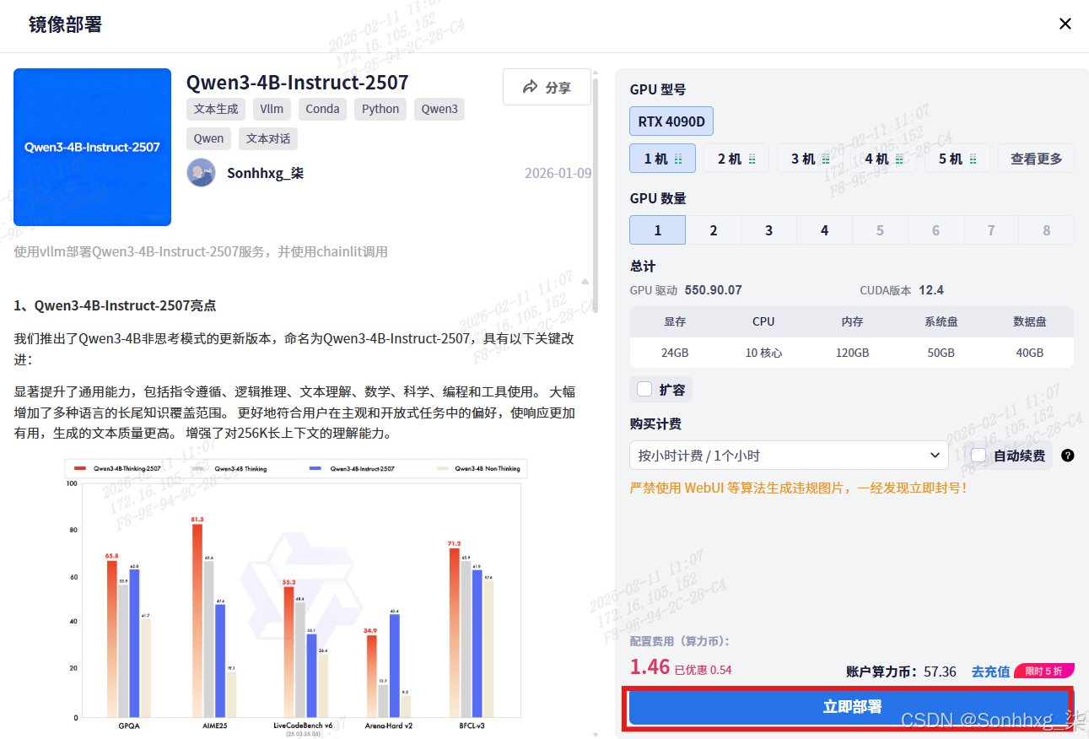This screenshot has height=739, width=1089.
Task: Click 查看更多 to see more machines
Action: 1037,158
